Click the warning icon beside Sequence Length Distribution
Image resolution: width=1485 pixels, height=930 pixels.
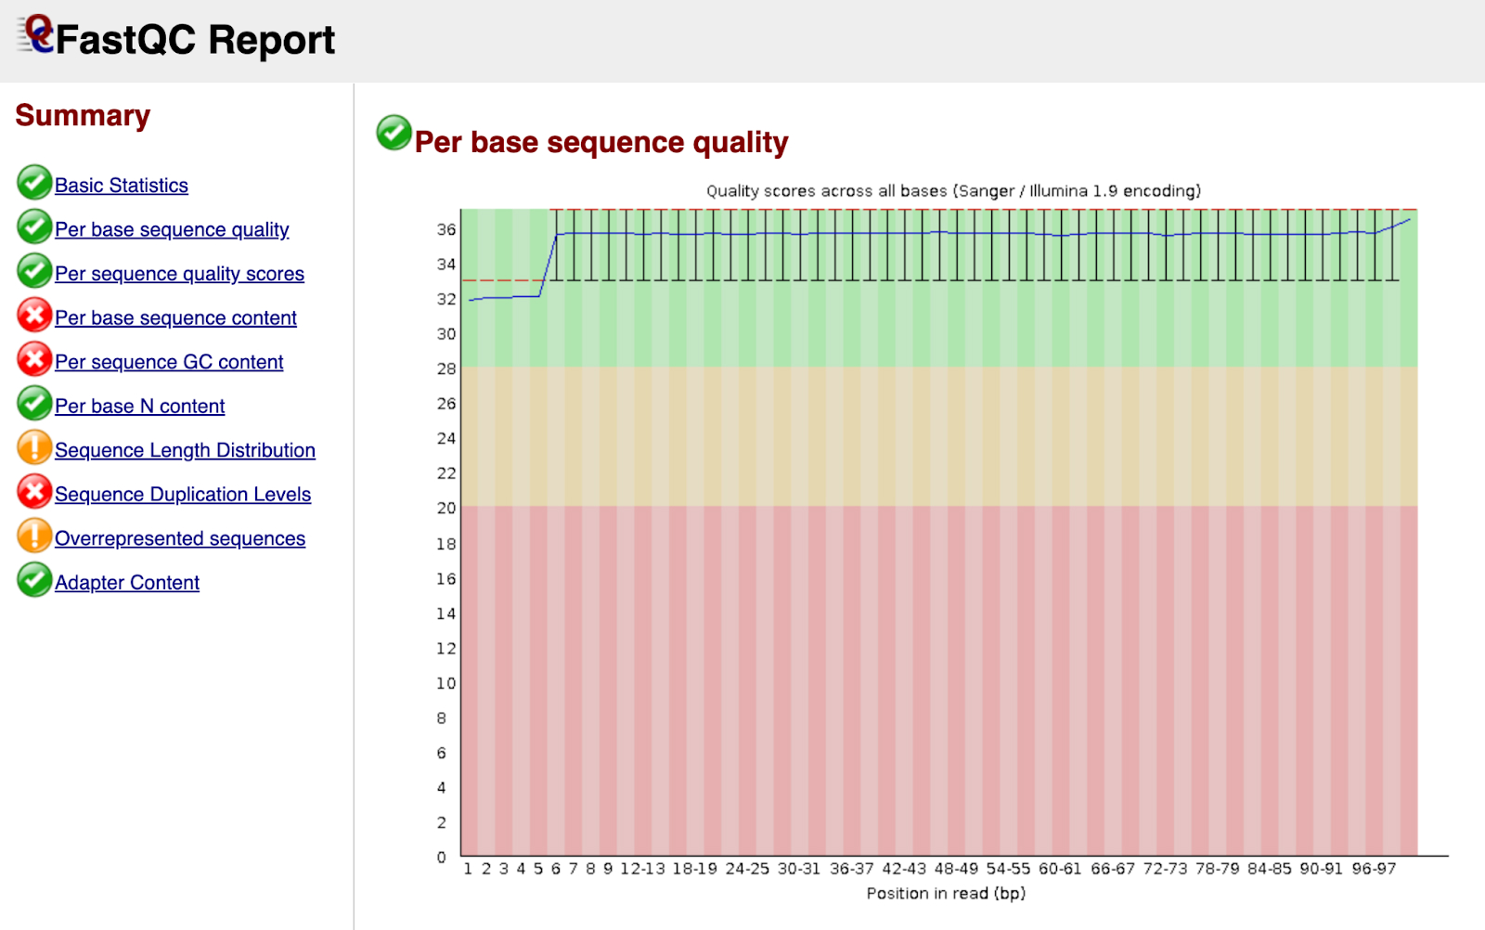(34, 447)
